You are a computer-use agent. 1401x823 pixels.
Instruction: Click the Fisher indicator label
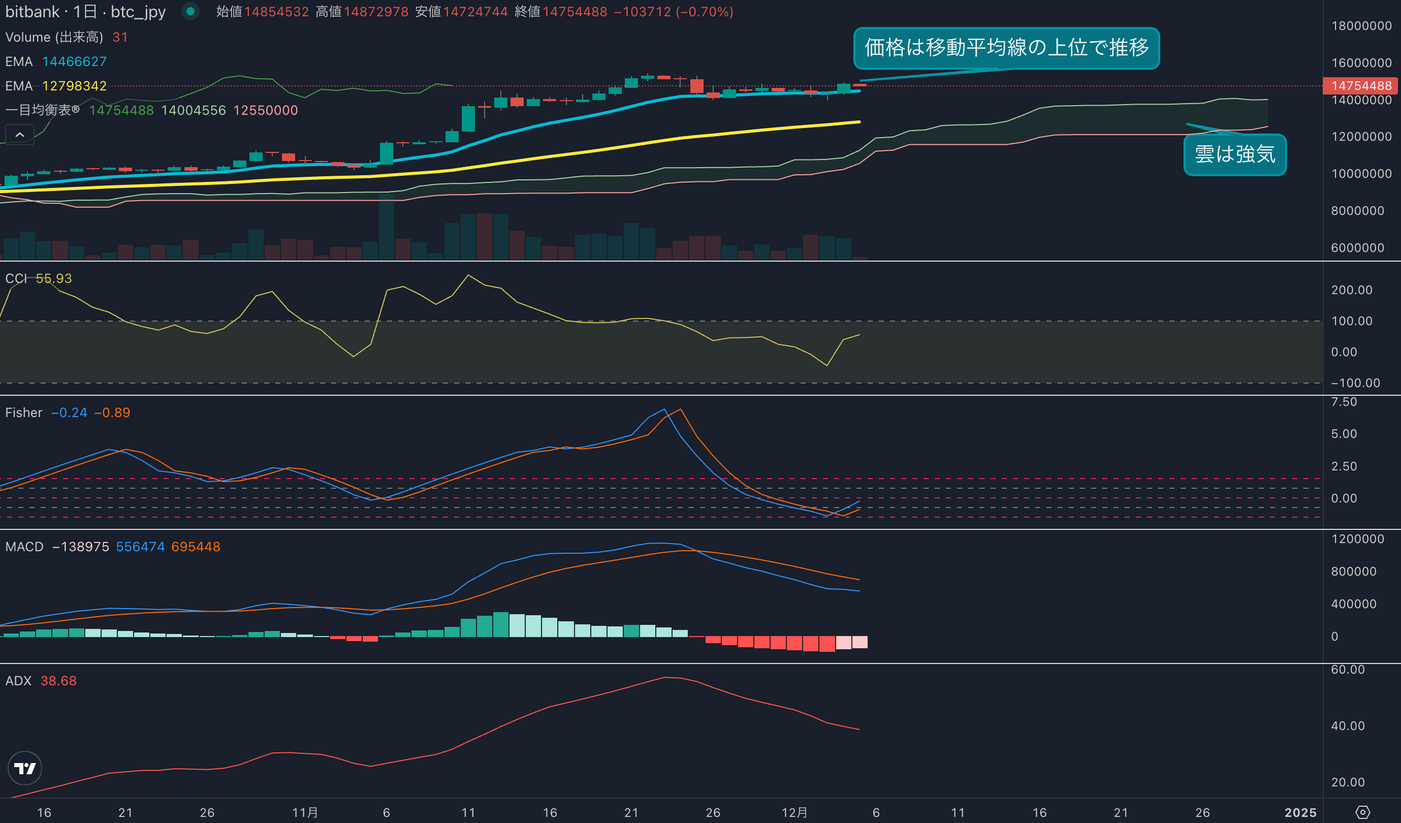click(x=23, y=413)
